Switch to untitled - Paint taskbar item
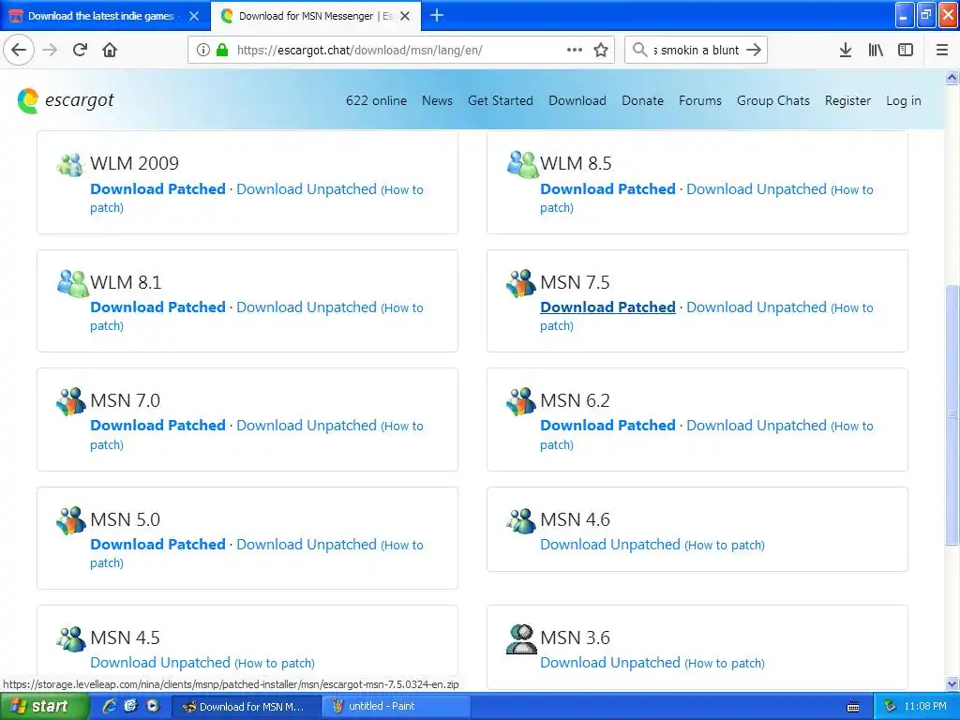Viewport: 960px width, 720px height. 397,706
